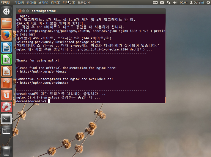Open the sound volume indicator
Viewport: 211px width, 157px height.
(175, 2)
